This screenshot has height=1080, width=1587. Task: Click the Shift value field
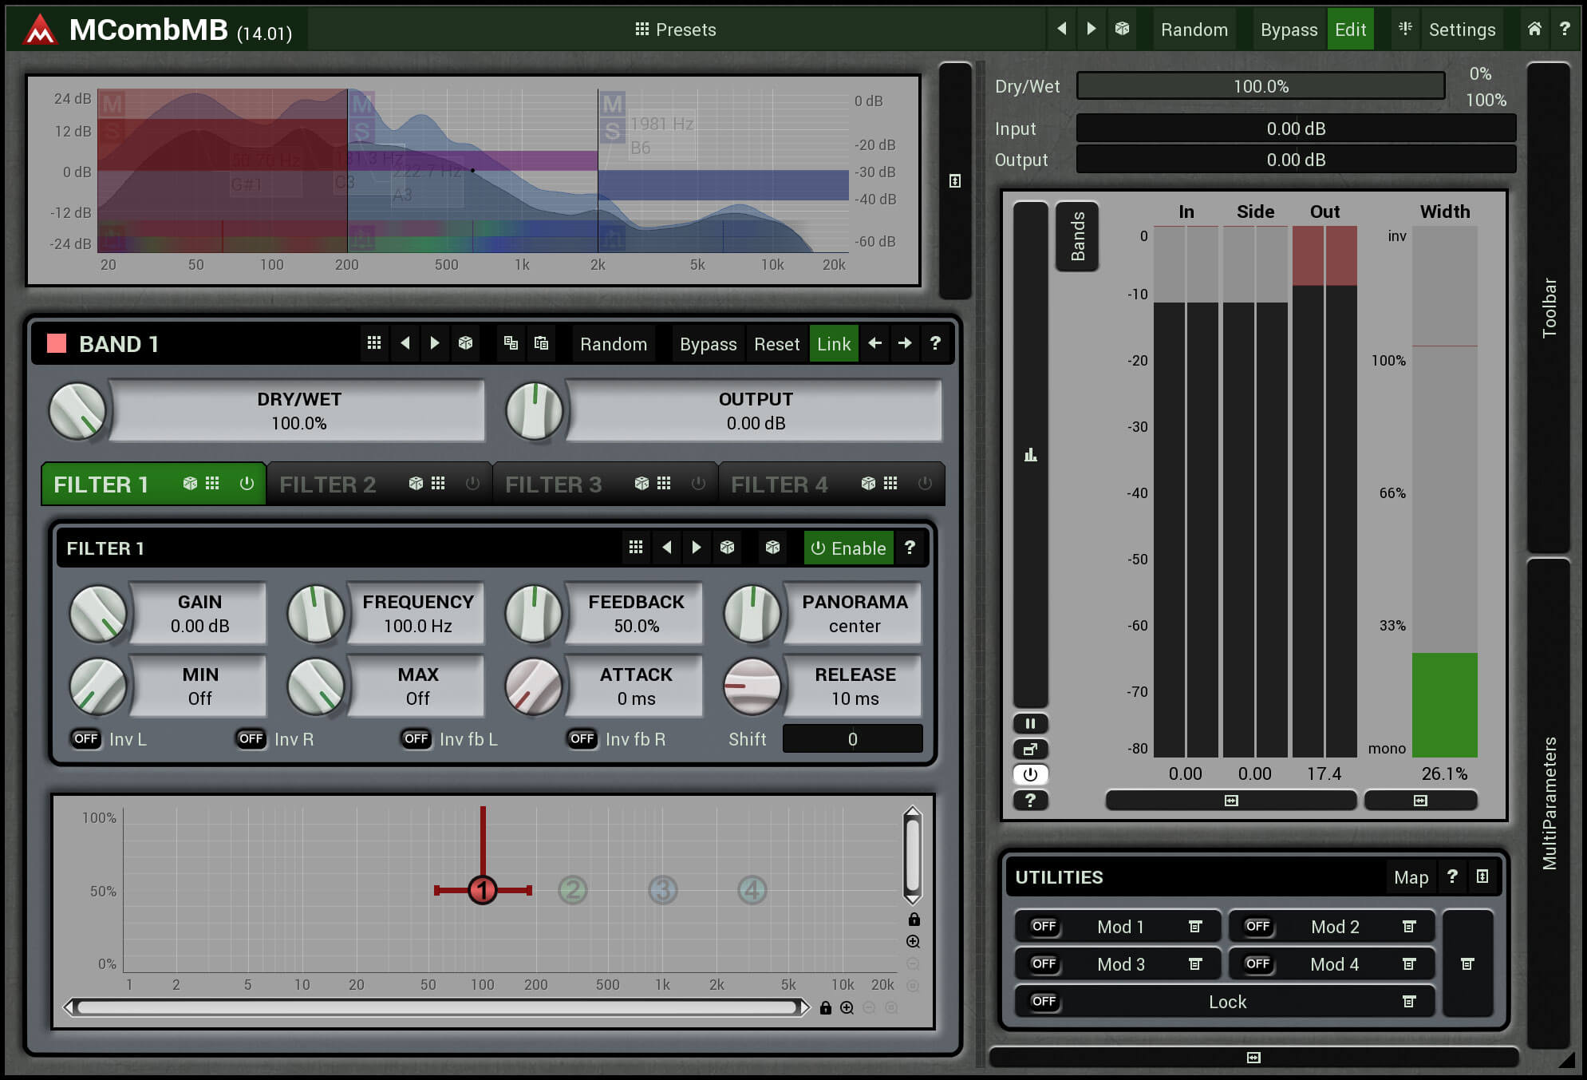(852, 739)
